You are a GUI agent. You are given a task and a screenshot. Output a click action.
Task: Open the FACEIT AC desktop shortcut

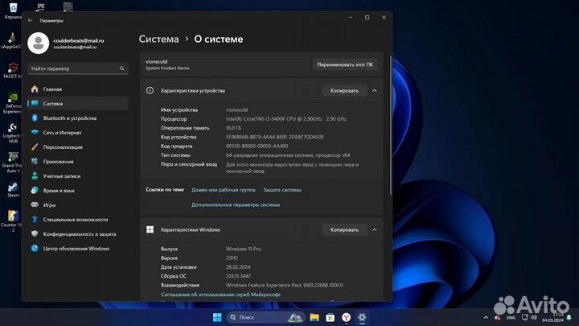[13, 71]
